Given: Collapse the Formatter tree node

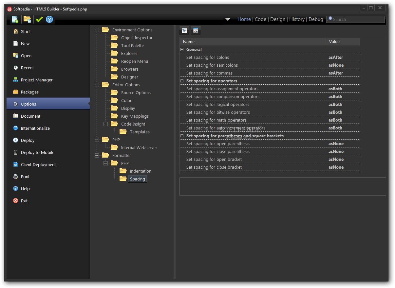Looking at the screenshot, I should tap(97, 156).
